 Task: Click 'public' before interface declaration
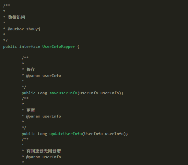10,46
